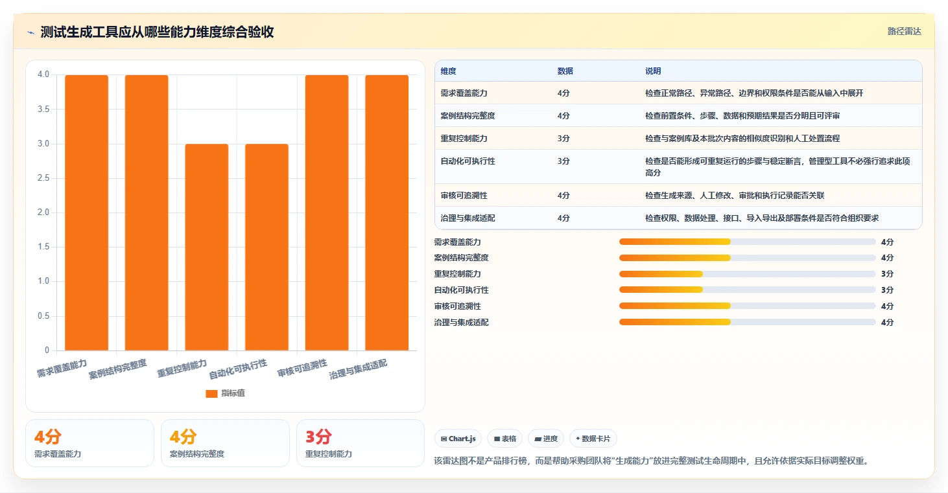Click the 重复控制能力 bar in the chart
This screenshot has width=948, height=493.
pos(206,247)
